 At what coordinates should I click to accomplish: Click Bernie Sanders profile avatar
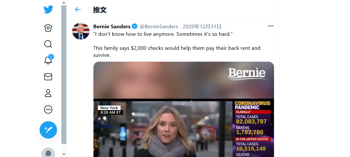click(81, 31)
